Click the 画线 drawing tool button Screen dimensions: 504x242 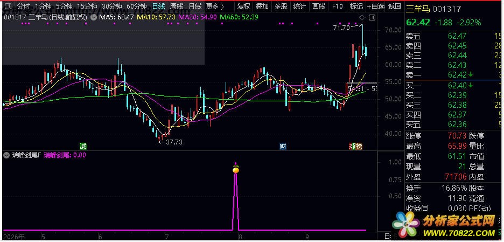[319, 6]
